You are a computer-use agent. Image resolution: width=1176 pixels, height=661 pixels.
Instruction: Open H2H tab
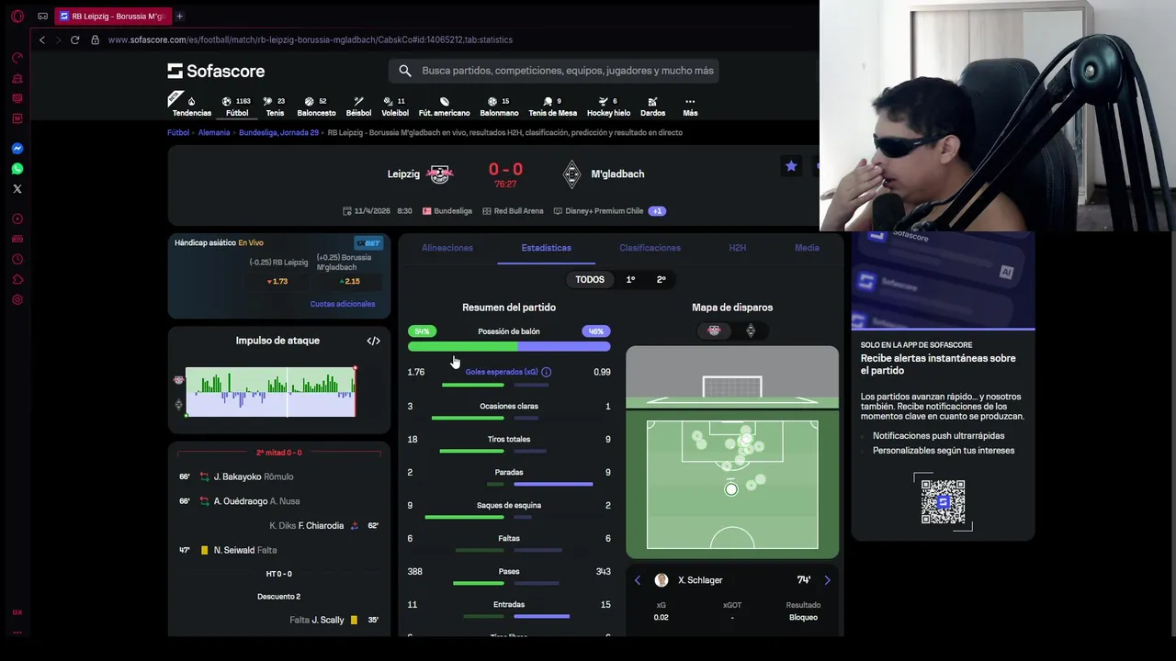(737, 248)
